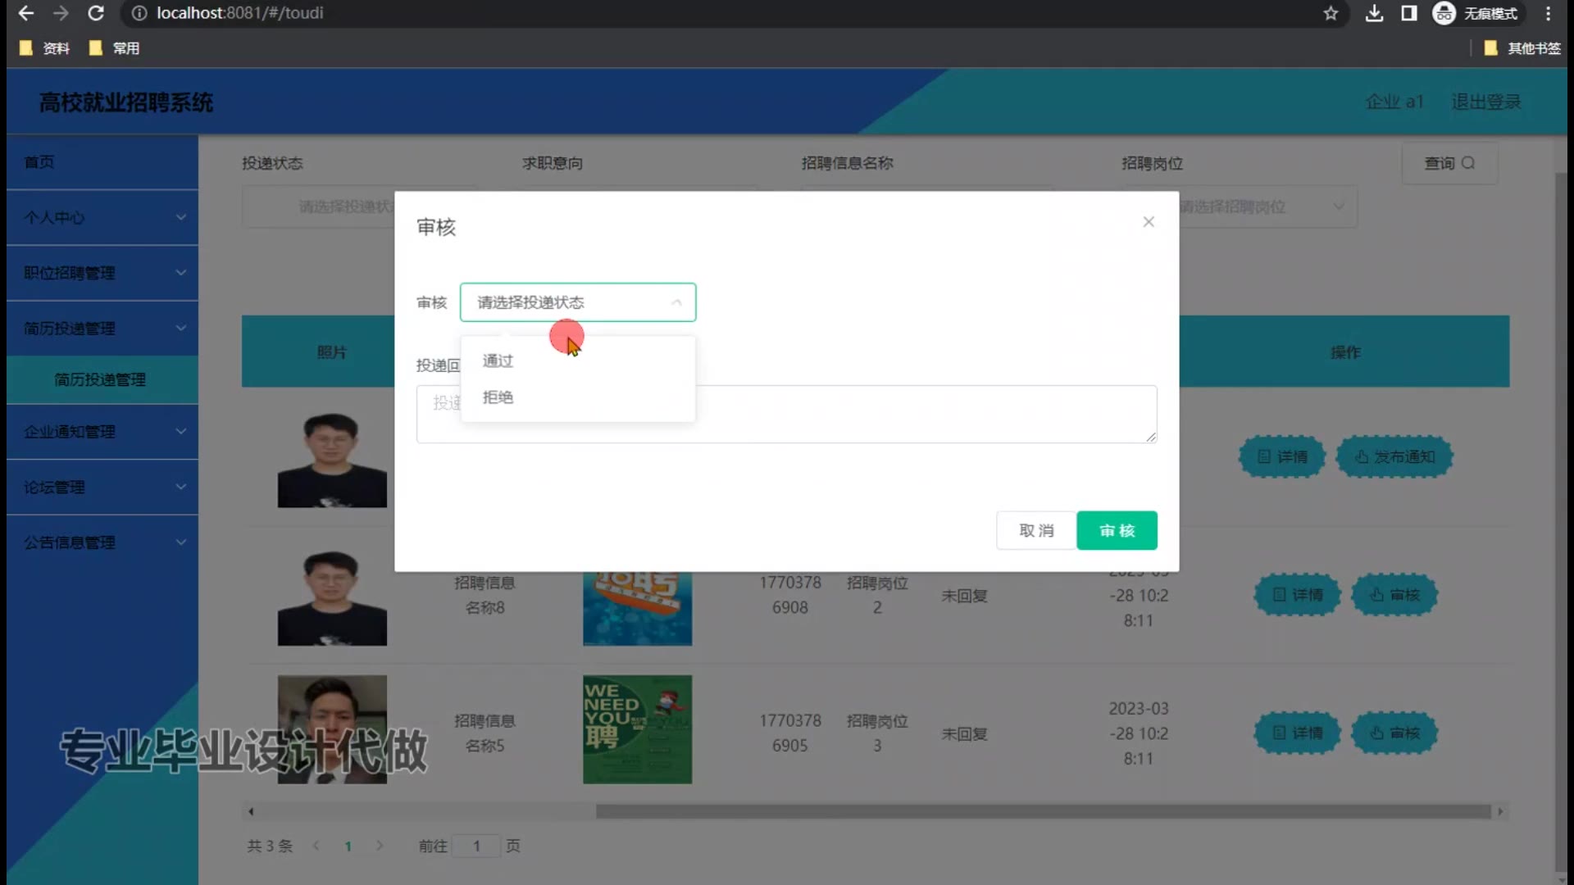Click scrollbar right arrow under table

[x=1500, y=811]
